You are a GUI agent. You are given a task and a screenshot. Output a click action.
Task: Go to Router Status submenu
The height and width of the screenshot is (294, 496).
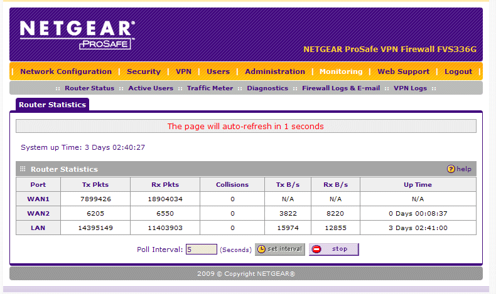90,88
